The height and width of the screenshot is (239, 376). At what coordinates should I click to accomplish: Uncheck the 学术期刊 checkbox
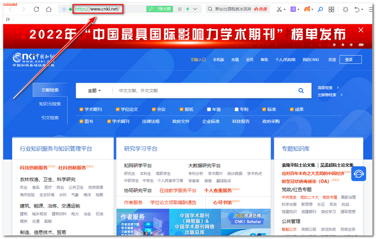(81, 110)
